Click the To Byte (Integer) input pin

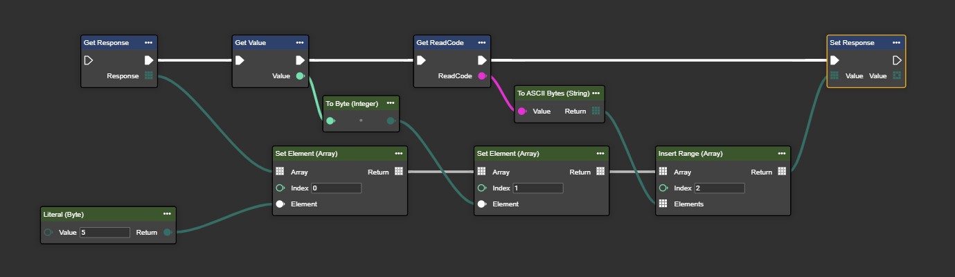(x=330, y=121)
